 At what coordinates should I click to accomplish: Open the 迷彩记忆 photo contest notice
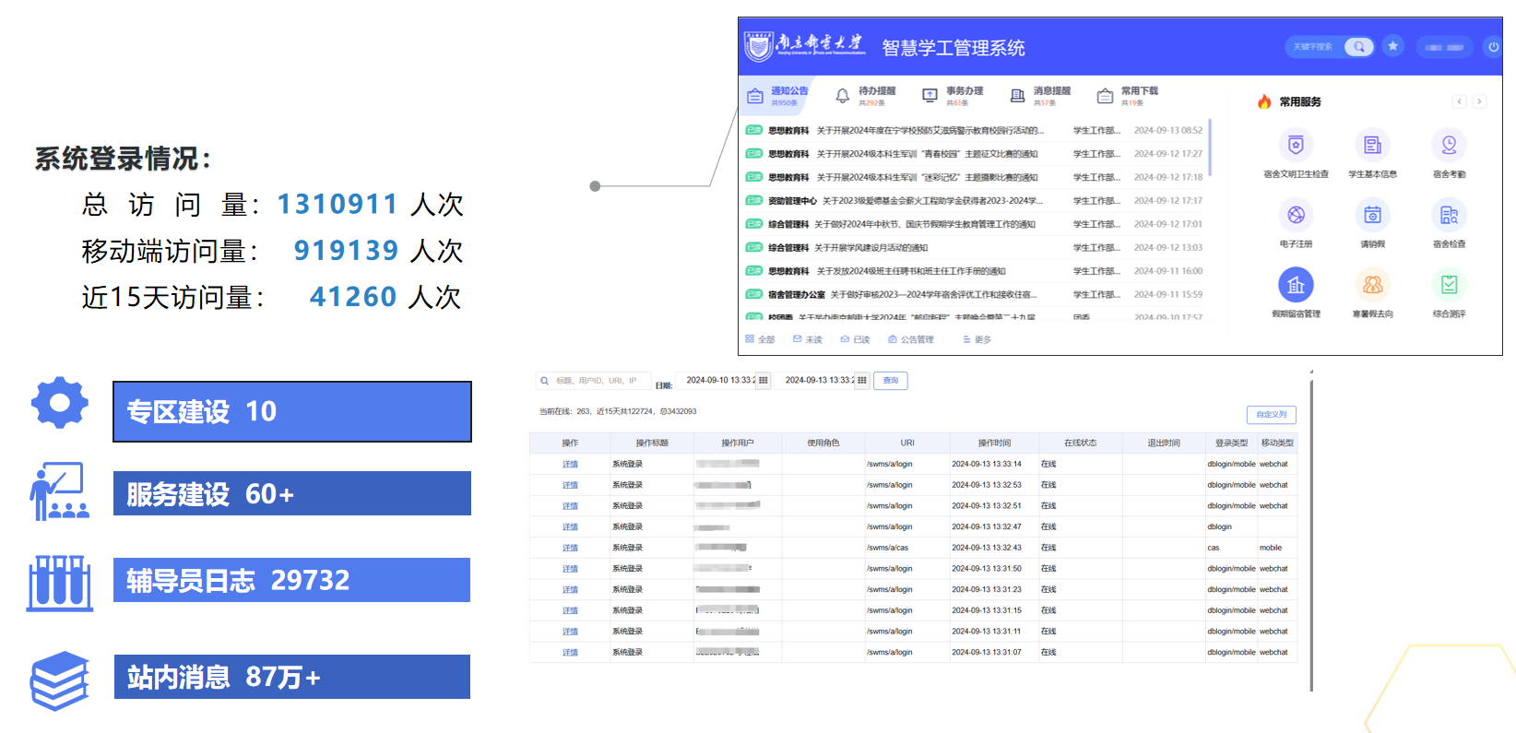pos(974,177)
